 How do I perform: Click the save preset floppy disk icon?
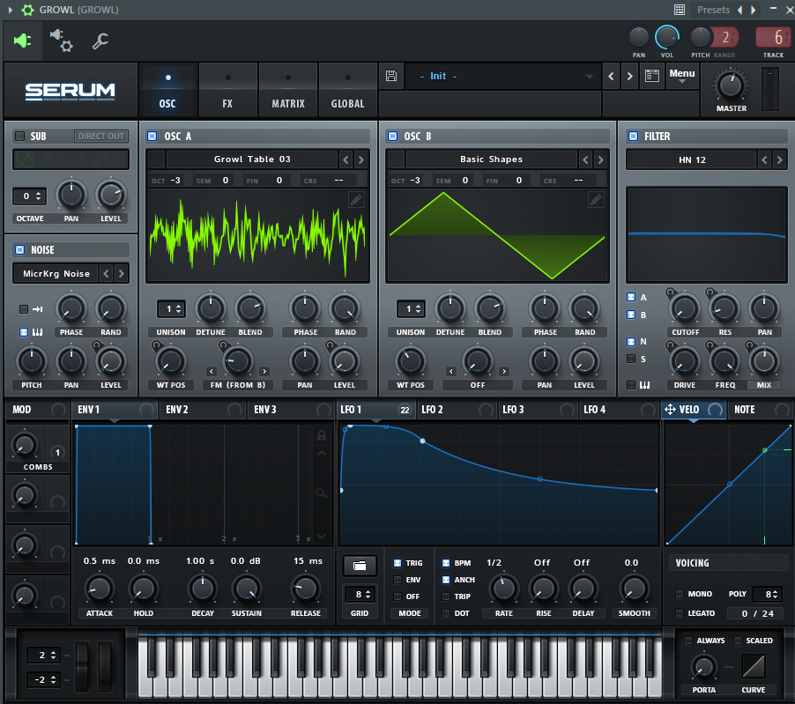pos(391,77)
